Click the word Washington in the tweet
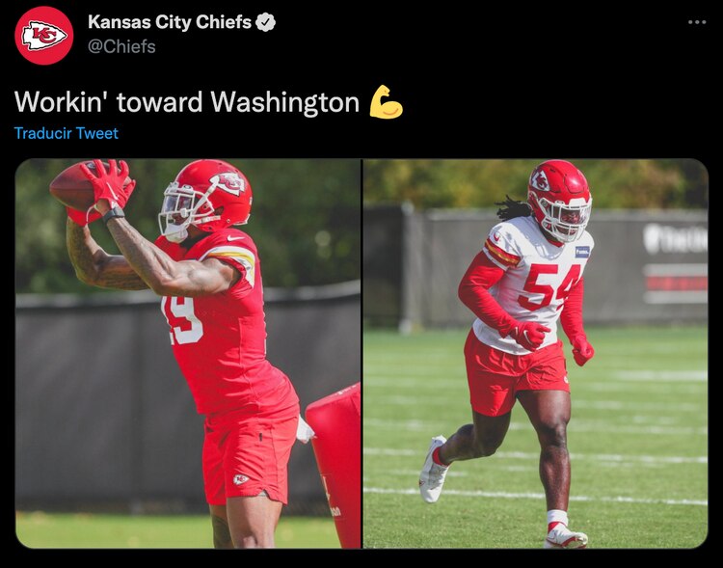This screenshot has width=723, height=568. tap(285, 102)
